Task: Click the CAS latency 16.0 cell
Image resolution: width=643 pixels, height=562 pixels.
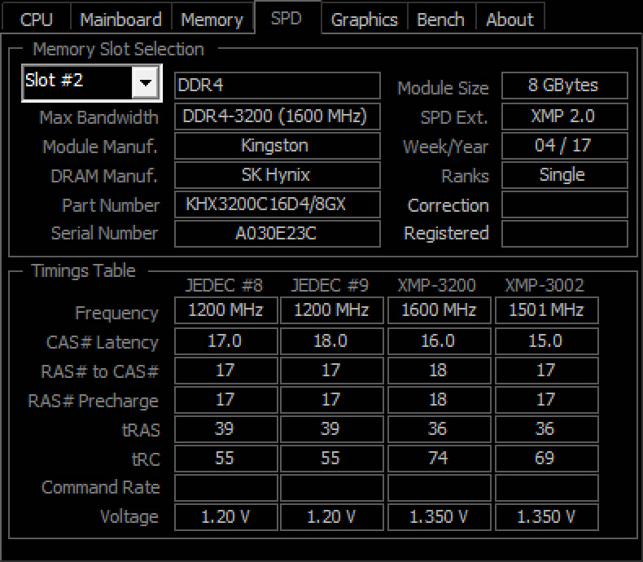Action: (439, 341)
